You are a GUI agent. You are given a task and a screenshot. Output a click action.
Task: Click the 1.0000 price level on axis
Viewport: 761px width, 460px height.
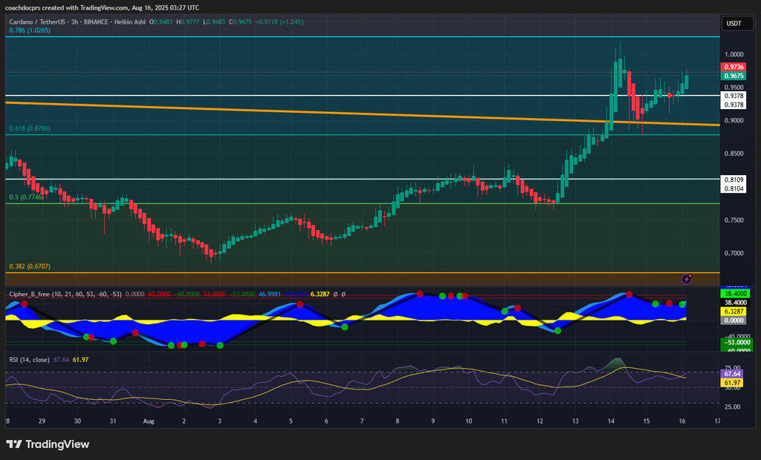click(x=734, y=54)
